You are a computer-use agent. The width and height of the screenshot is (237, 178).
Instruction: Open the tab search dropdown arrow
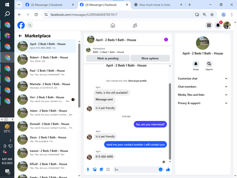pos(19,5)
